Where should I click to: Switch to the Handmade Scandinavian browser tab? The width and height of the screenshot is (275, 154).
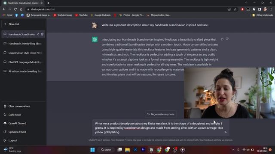(23, 3)
